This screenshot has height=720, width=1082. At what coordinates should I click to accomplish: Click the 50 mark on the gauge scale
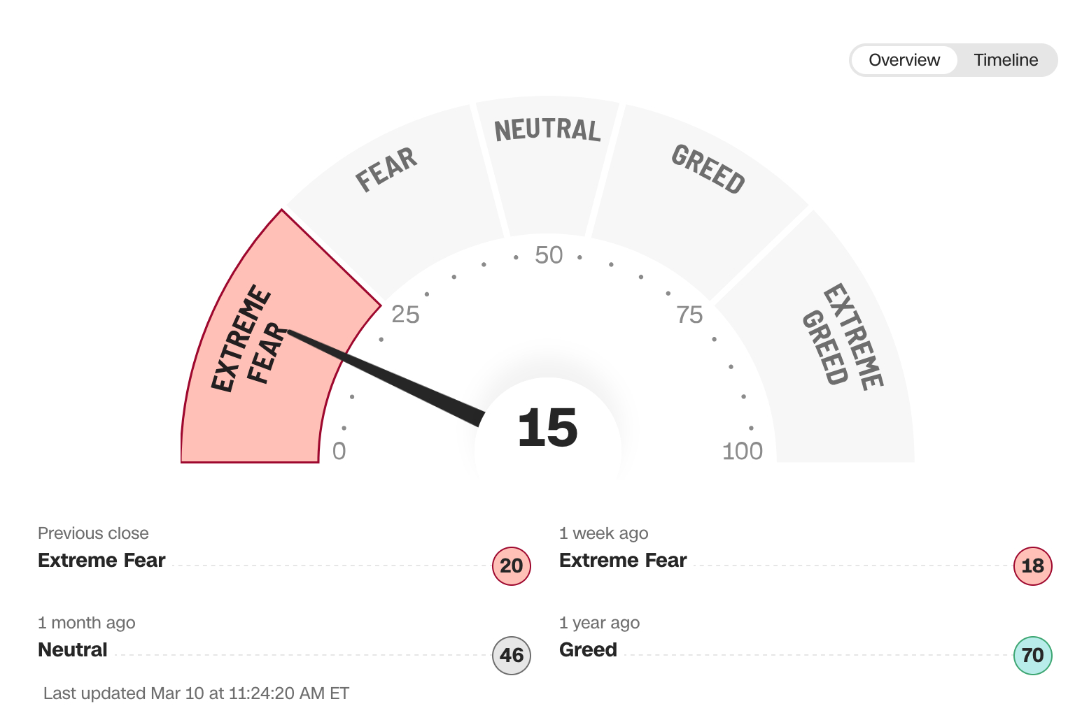tap(549, 256)
